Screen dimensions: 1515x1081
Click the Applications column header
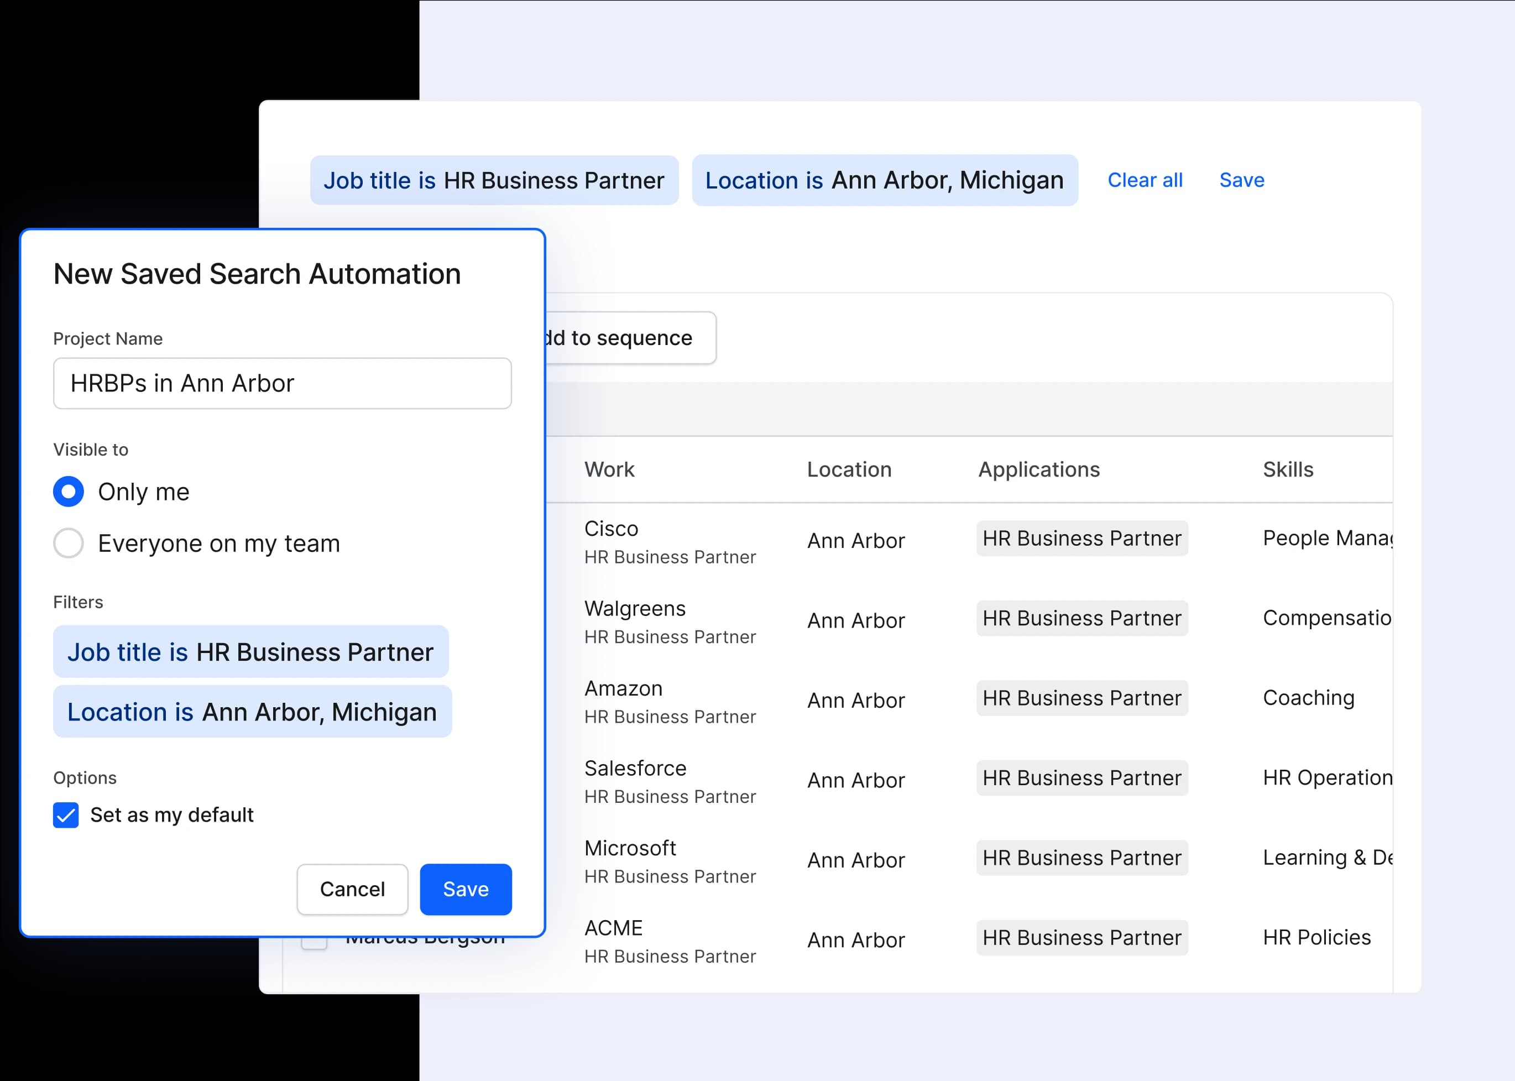coord(1038,469)
